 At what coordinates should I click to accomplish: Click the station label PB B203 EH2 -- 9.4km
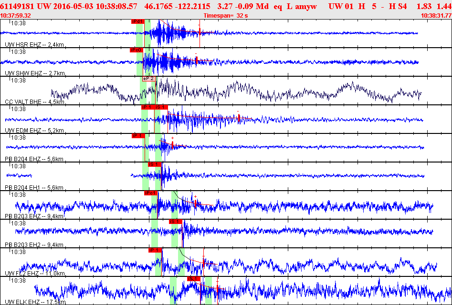tap(34, 244)
